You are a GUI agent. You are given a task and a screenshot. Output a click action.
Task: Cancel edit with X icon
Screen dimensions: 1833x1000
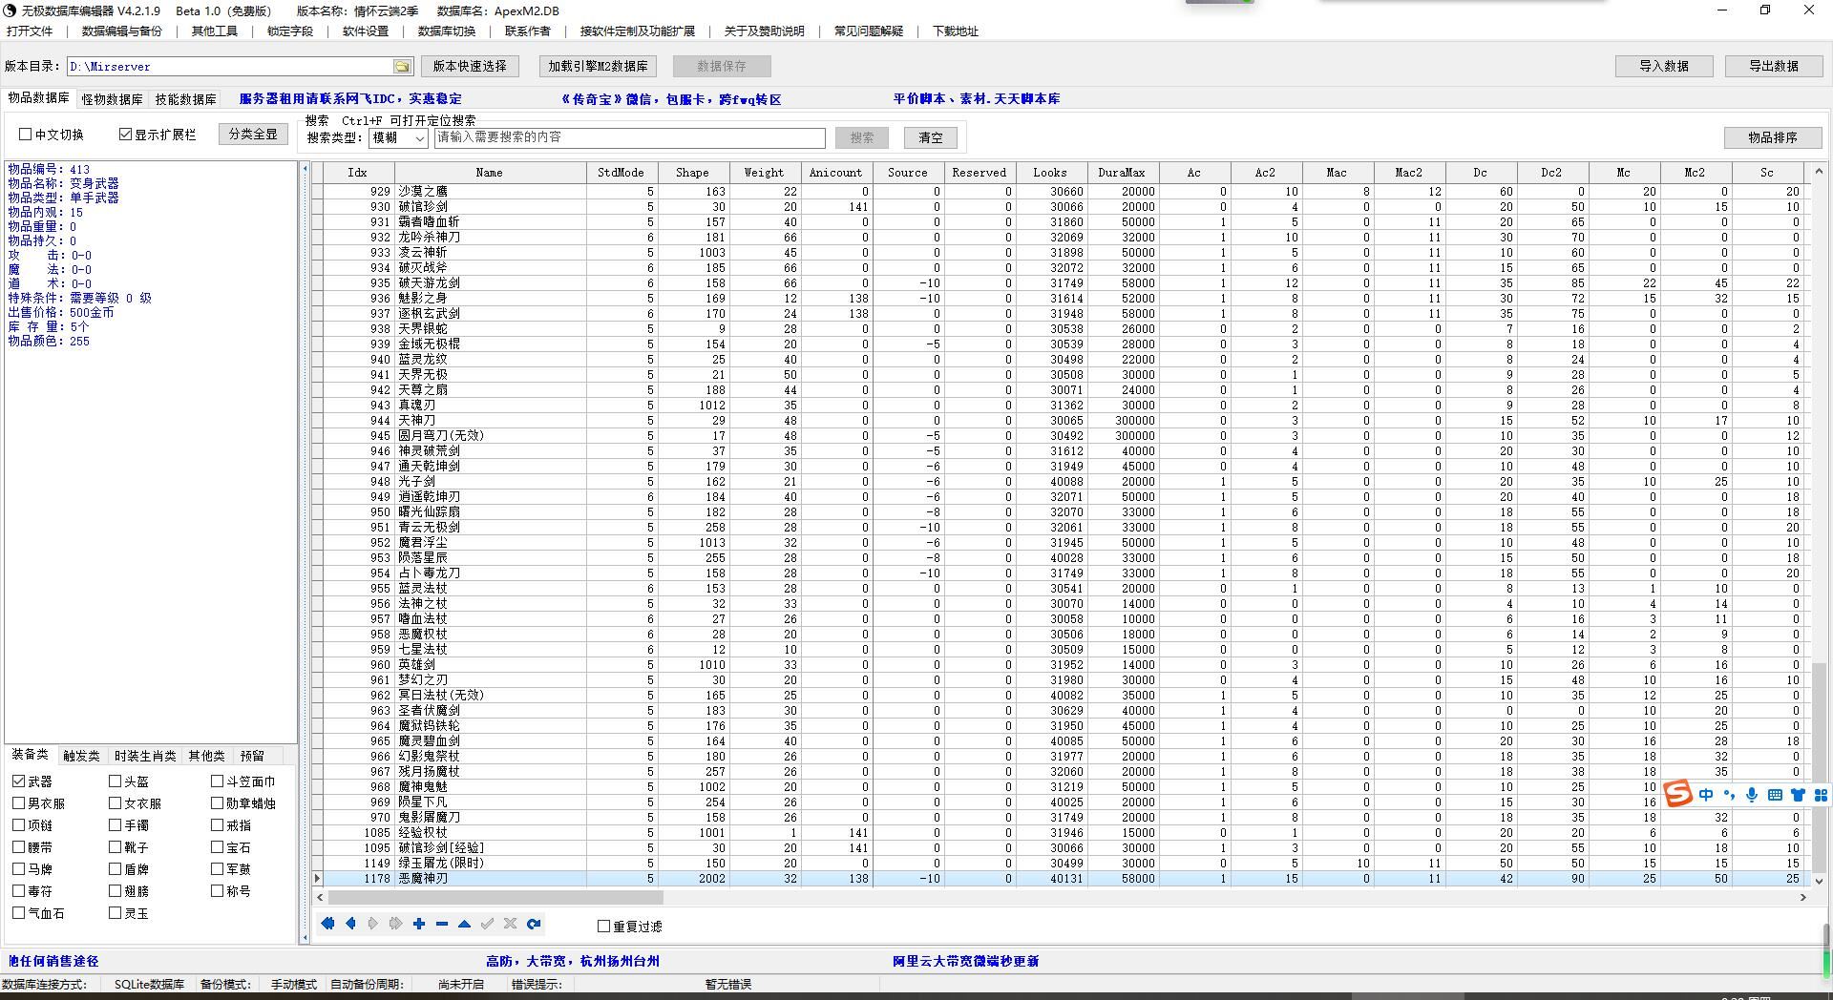tap(511, 924)
